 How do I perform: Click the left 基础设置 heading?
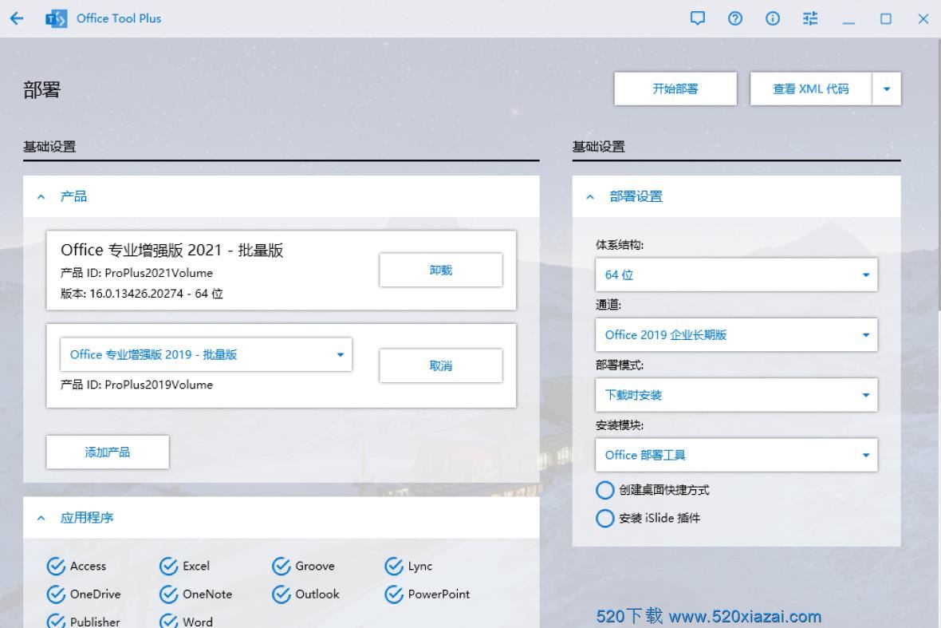coord(49,147)
